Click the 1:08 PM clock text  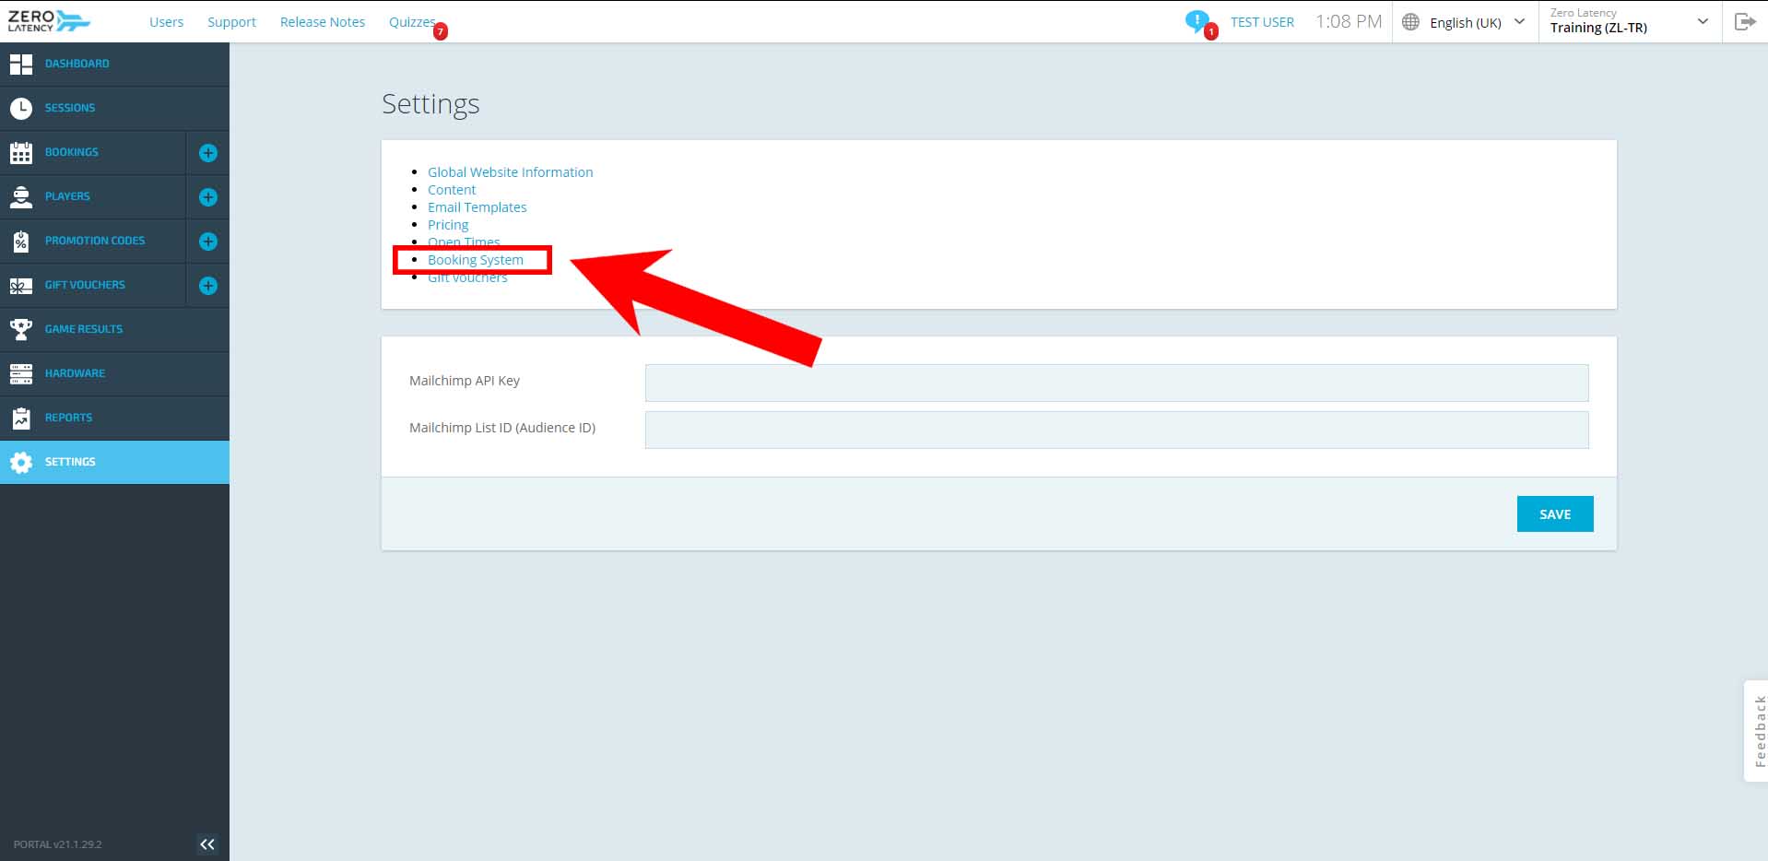1349,21
